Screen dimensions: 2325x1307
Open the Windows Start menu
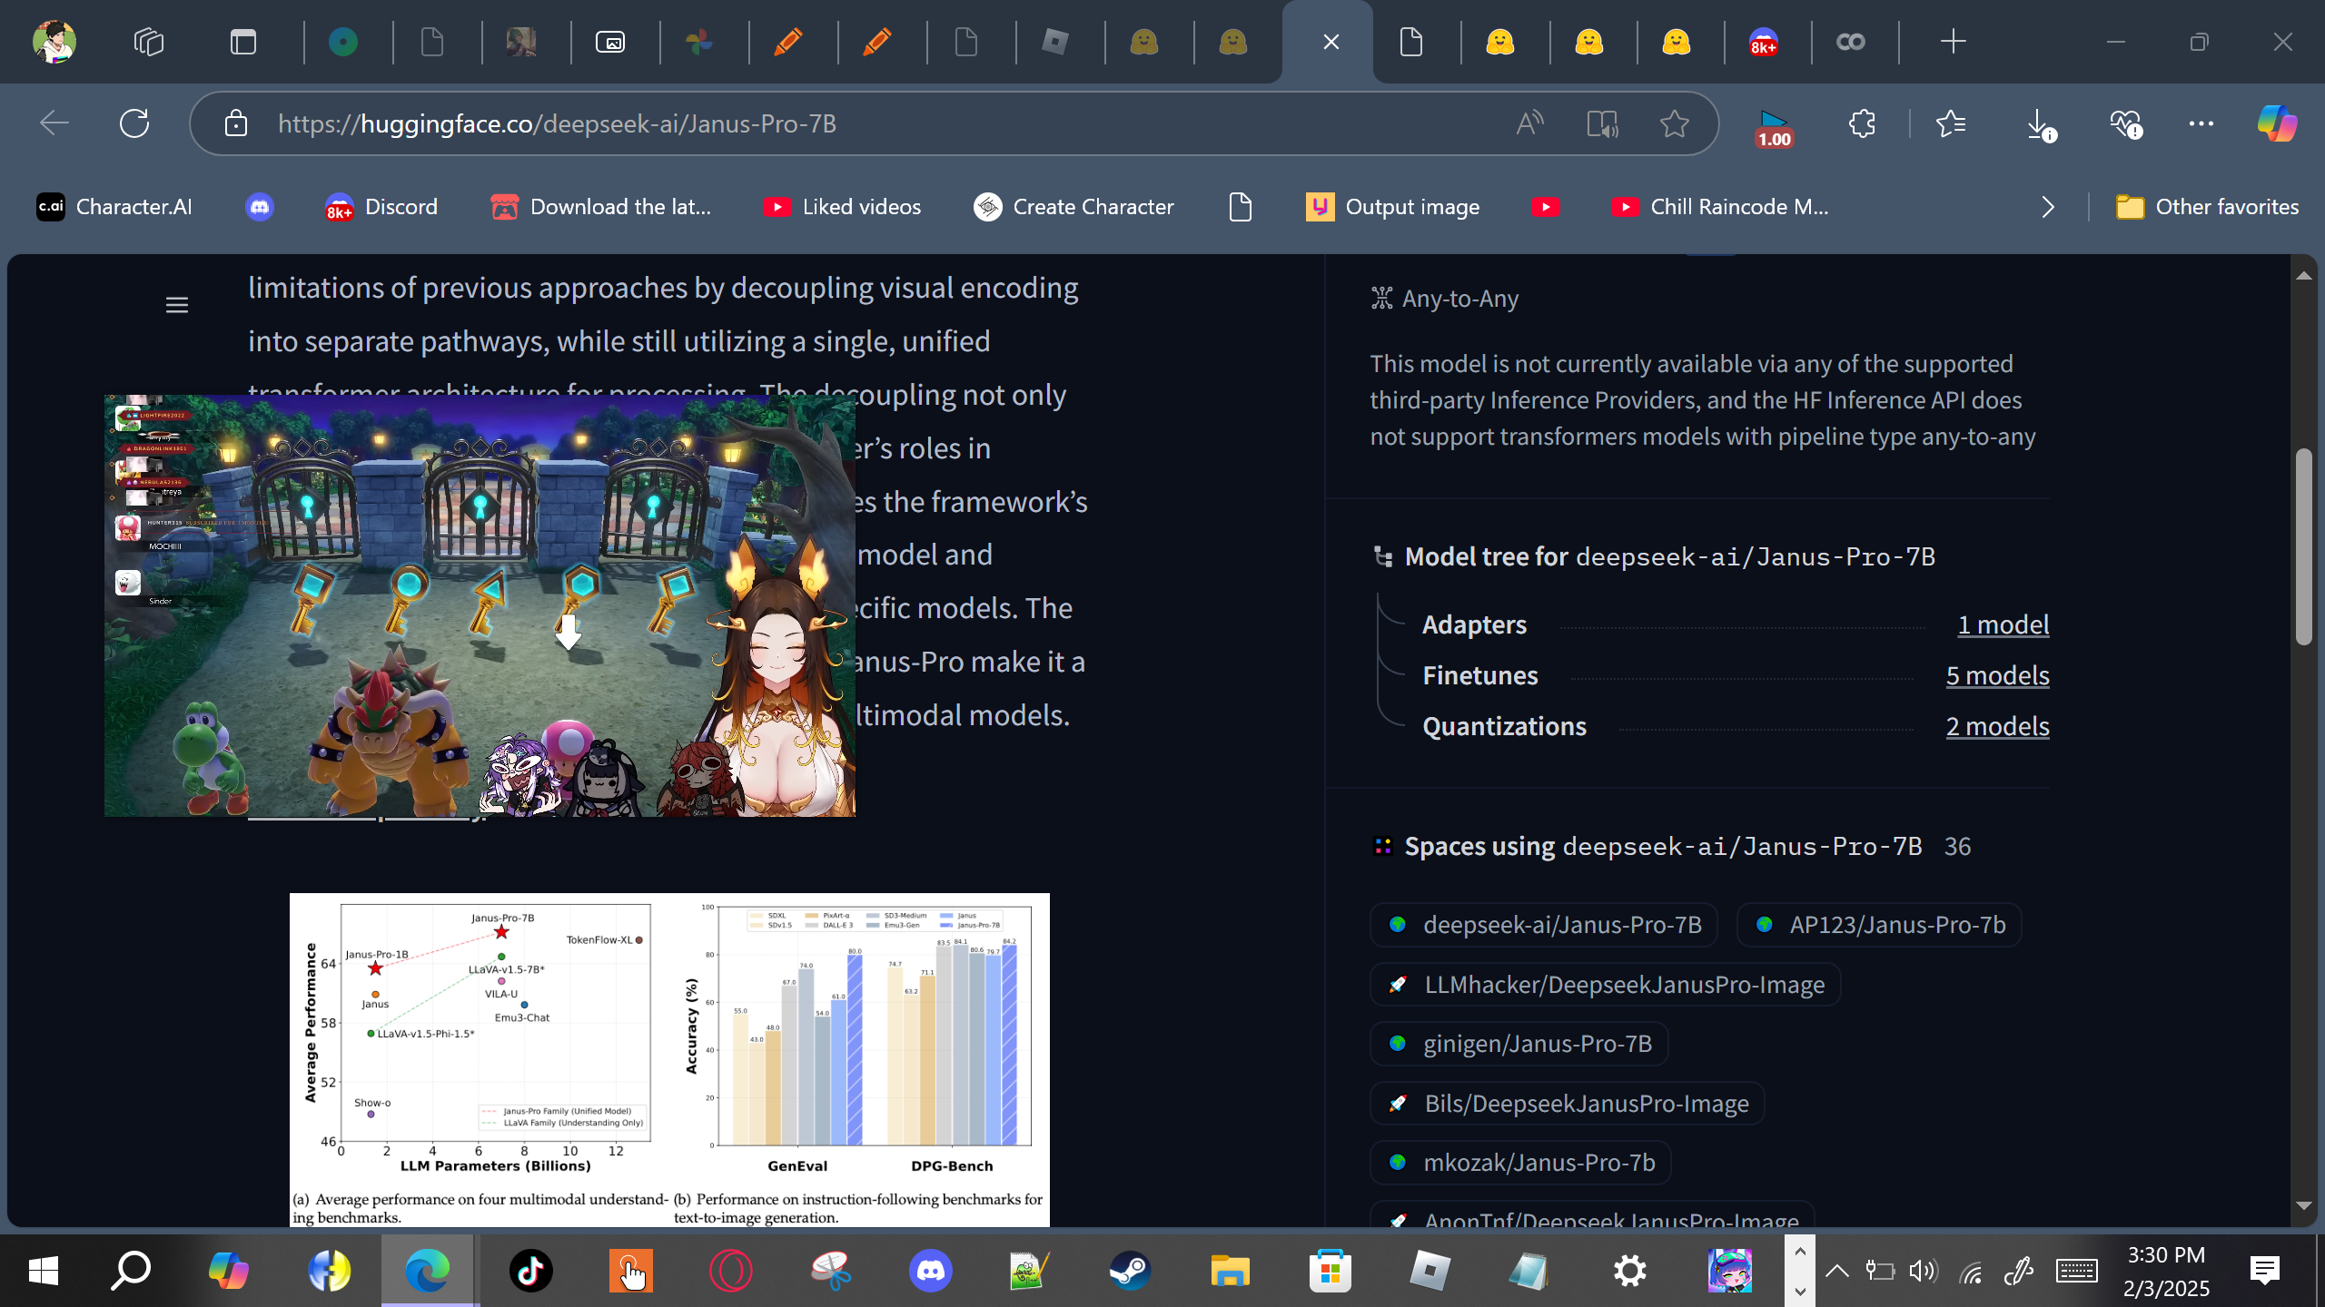[x=44, y=1271]
